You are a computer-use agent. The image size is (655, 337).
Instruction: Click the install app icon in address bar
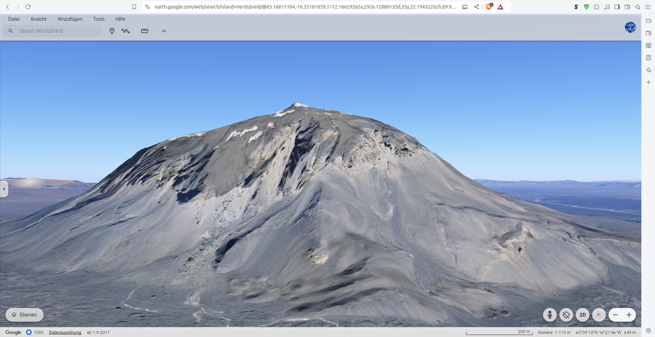[465, 7]
